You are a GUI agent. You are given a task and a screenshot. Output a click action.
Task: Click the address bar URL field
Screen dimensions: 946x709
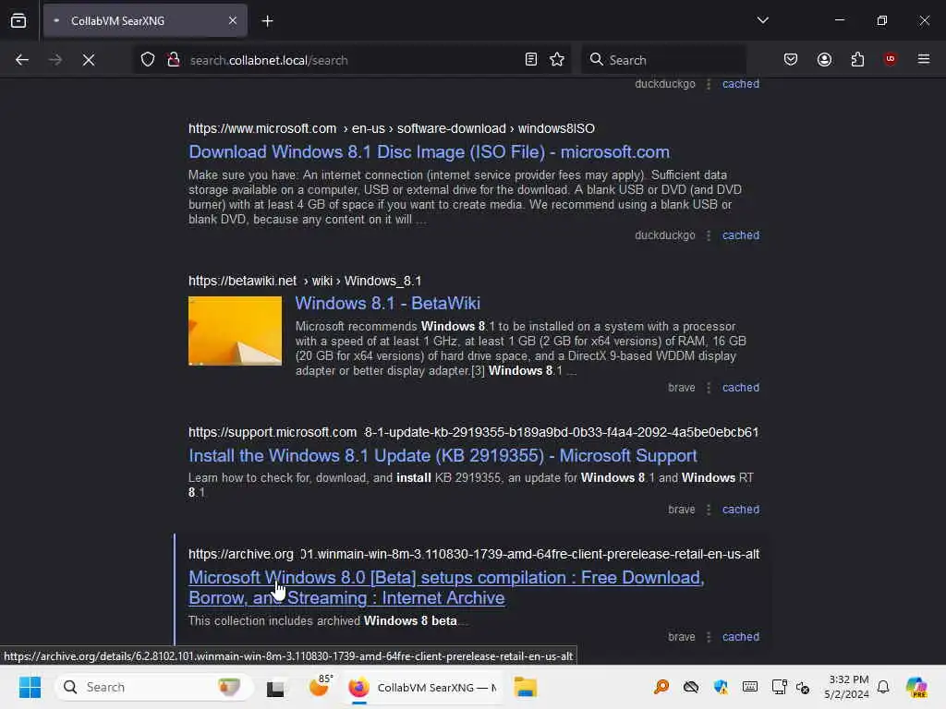(352, 60)
